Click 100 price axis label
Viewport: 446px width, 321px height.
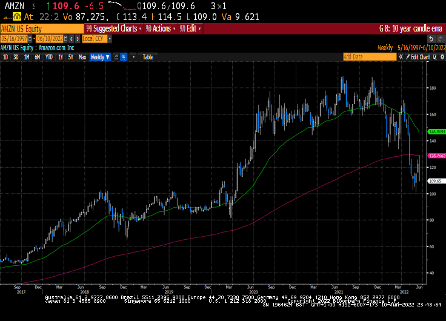(x=433, y=194)
